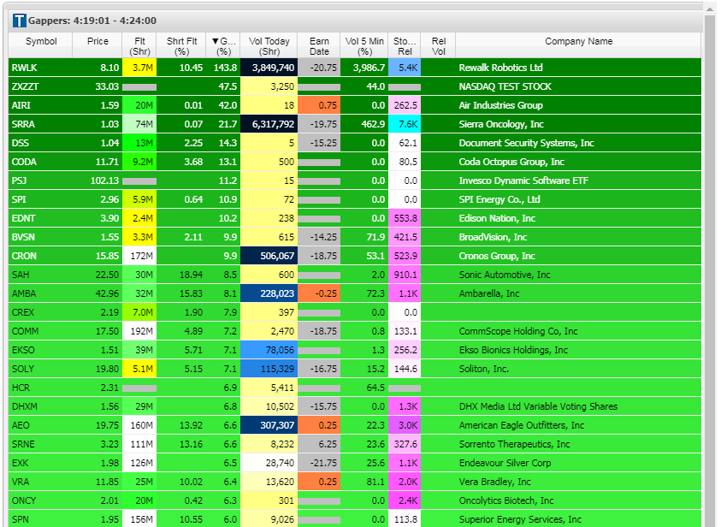Select the BVSN symbol cell
Screen dimensions: 721x527
tap(41, 237)
